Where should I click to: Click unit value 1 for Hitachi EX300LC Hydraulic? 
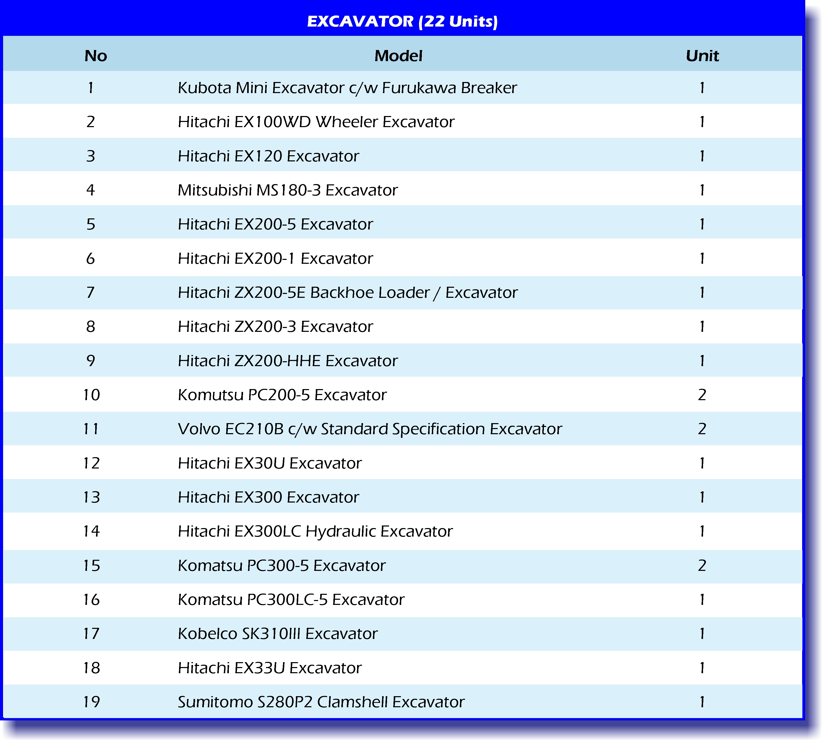coord(702,531)
